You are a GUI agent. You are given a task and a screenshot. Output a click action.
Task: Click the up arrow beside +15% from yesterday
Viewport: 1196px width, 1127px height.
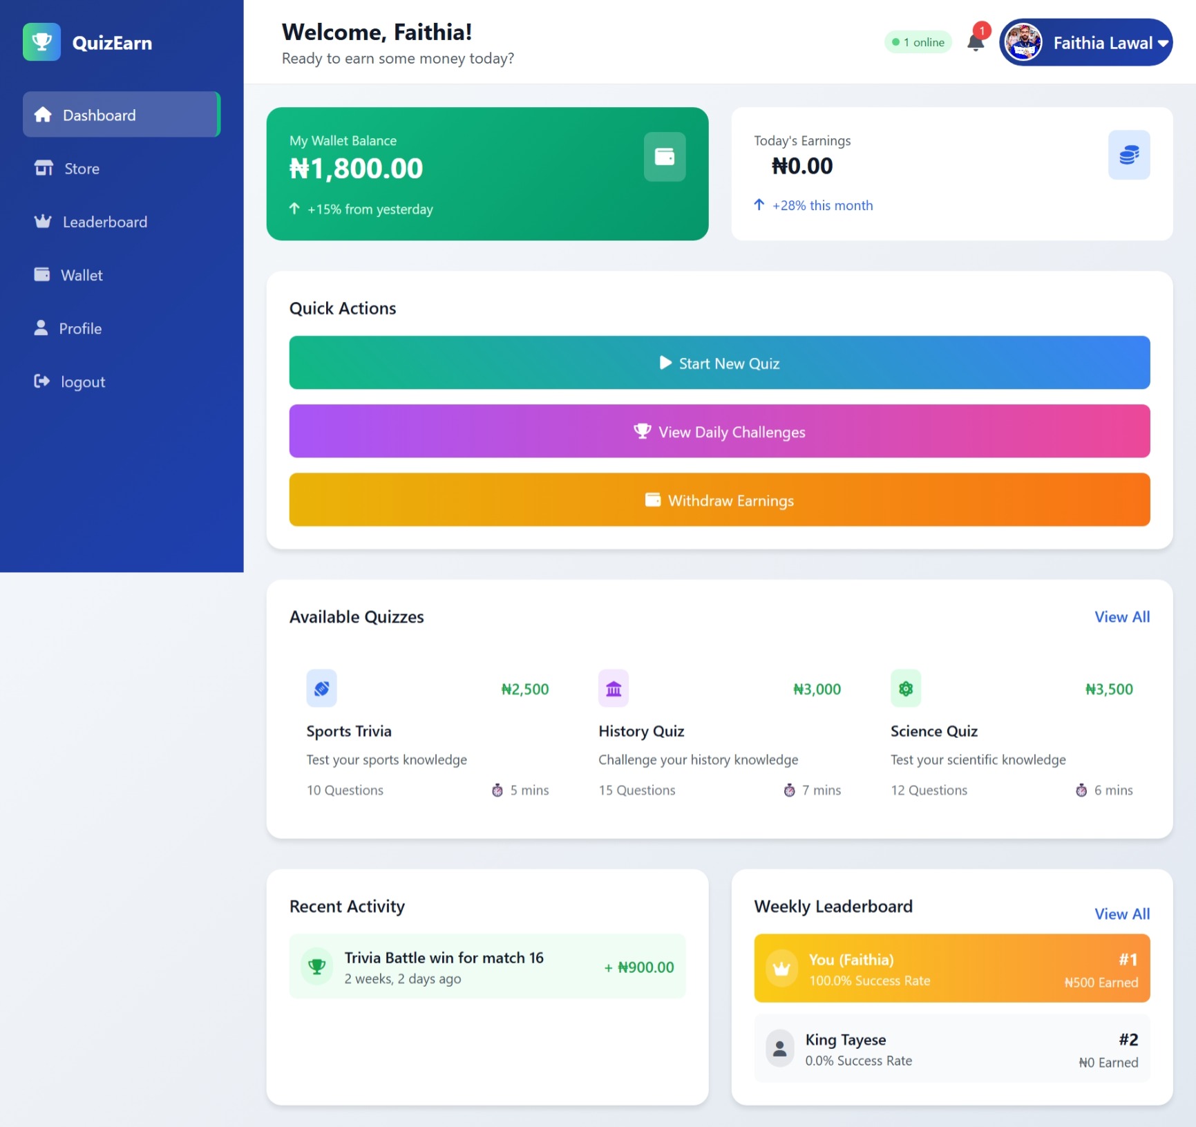pos(294,208)
